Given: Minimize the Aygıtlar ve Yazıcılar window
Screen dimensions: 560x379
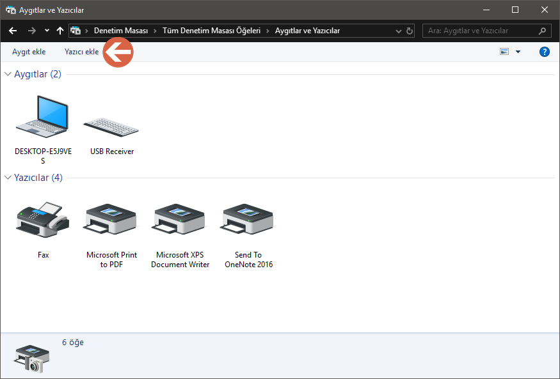Looking at the screenshot, I should (x=486, y=10).
